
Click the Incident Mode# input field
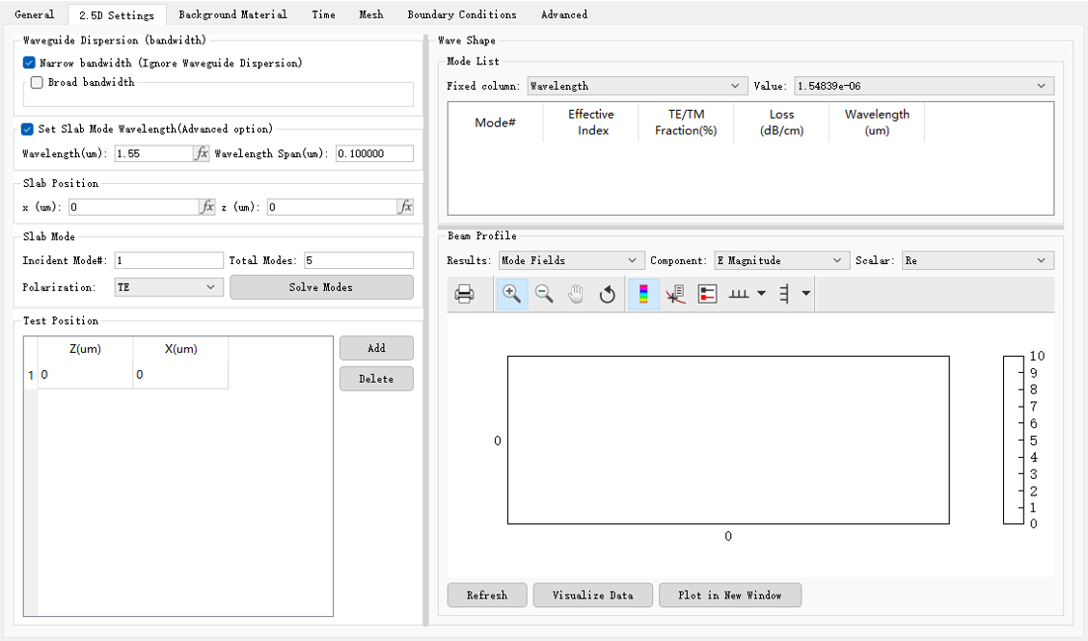click(x=169, y=260)
